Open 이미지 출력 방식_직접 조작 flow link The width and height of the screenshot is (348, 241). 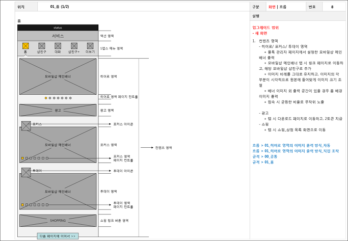[x=296, y=151]
